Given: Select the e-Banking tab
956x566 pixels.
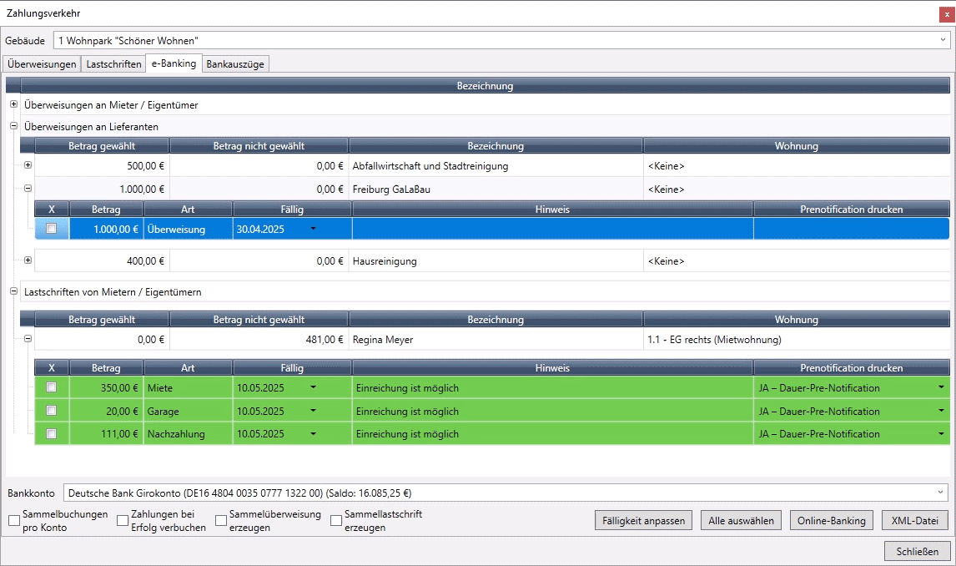Looking at the screenshot, I should pyautogui.click(x=174, y=63).
